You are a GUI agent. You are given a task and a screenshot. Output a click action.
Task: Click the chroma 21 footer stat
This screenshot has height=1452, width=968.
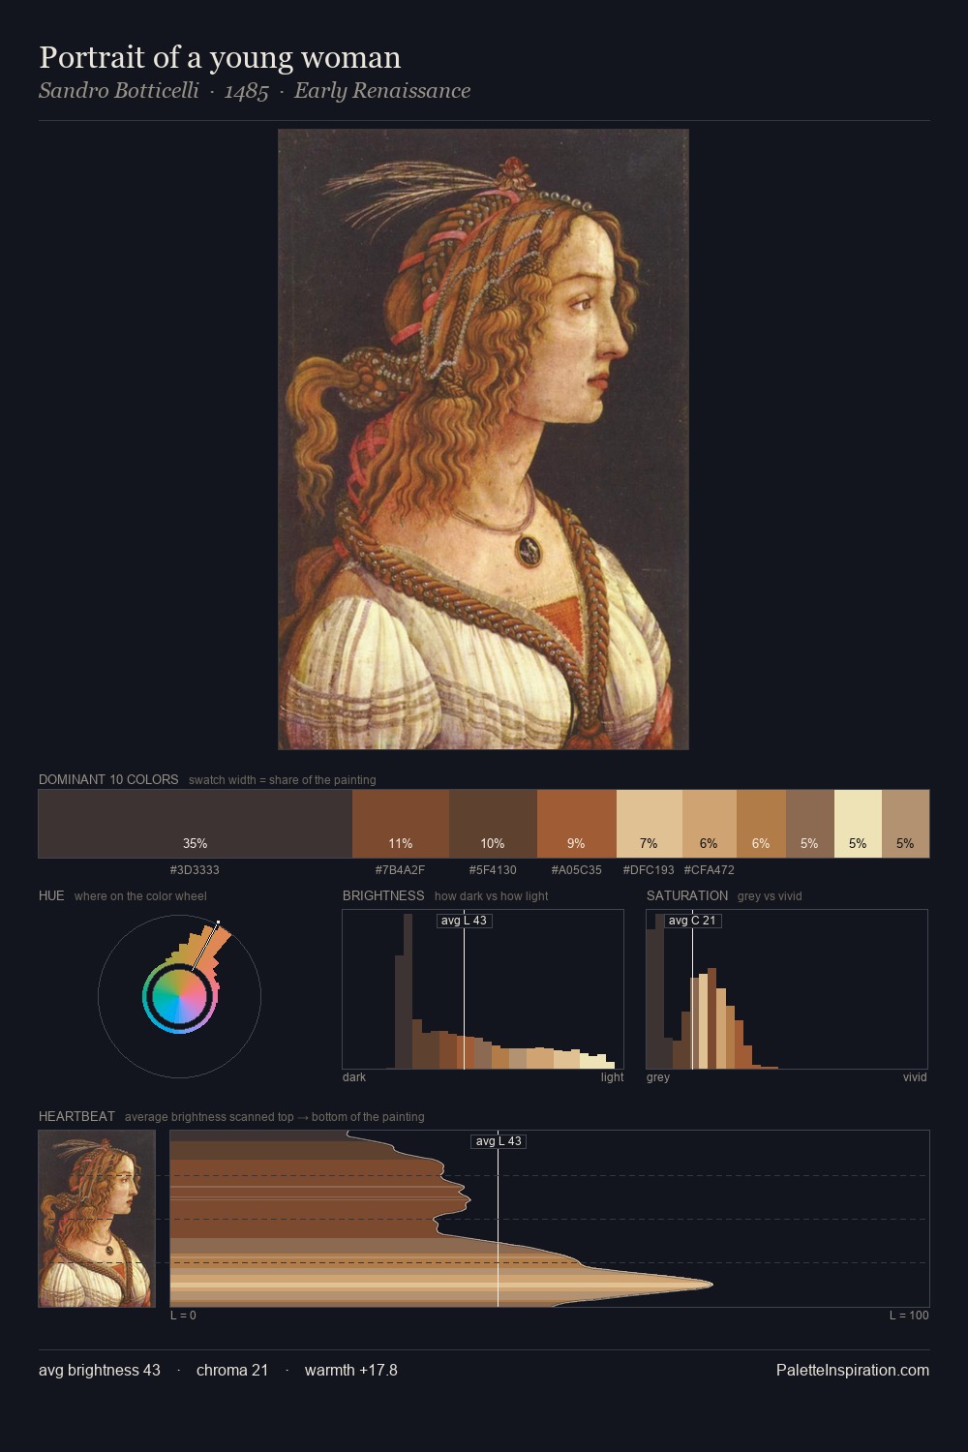pos(232,1370)
